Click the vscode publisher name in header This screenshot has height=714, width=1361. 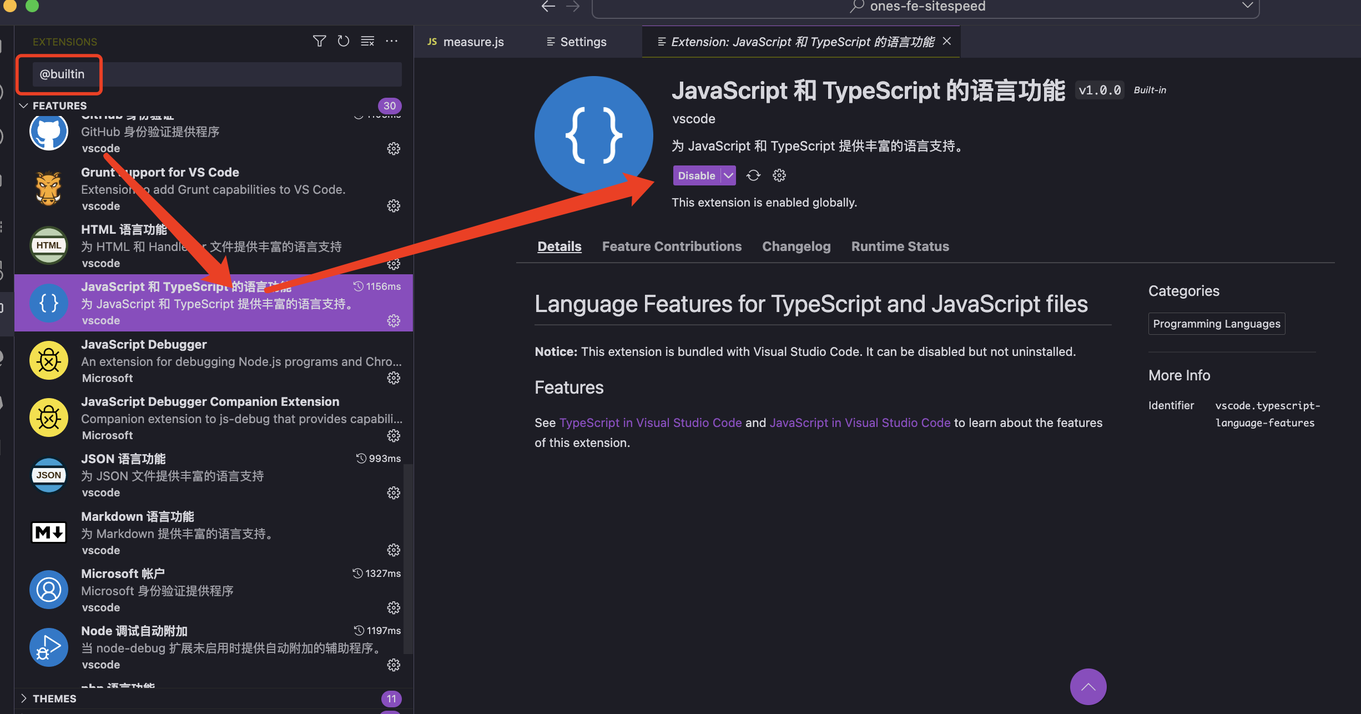pyautogui.click(x=694, y=119)
